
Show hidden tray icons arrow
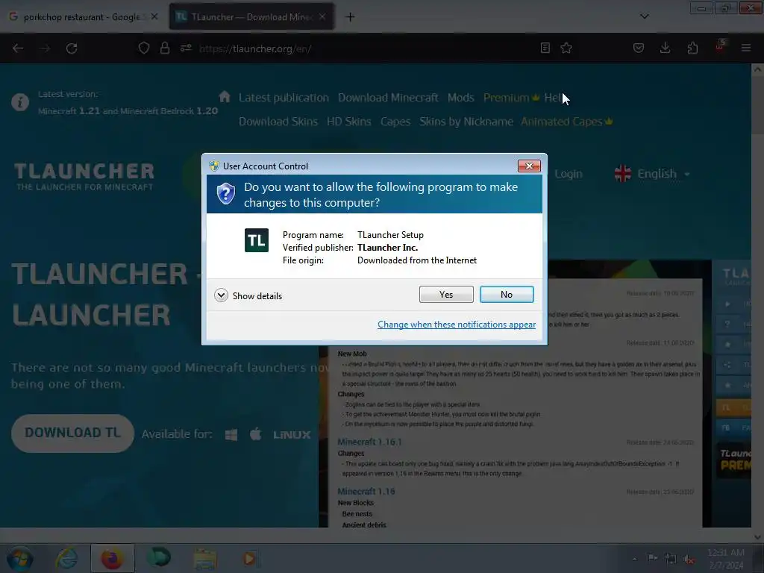(634, 559)
